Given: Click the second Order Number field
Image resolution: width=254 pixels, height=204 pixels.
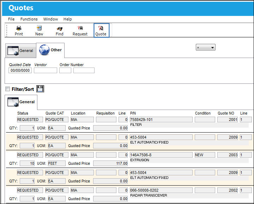Looking at the screenshot, I should point(84,70).
